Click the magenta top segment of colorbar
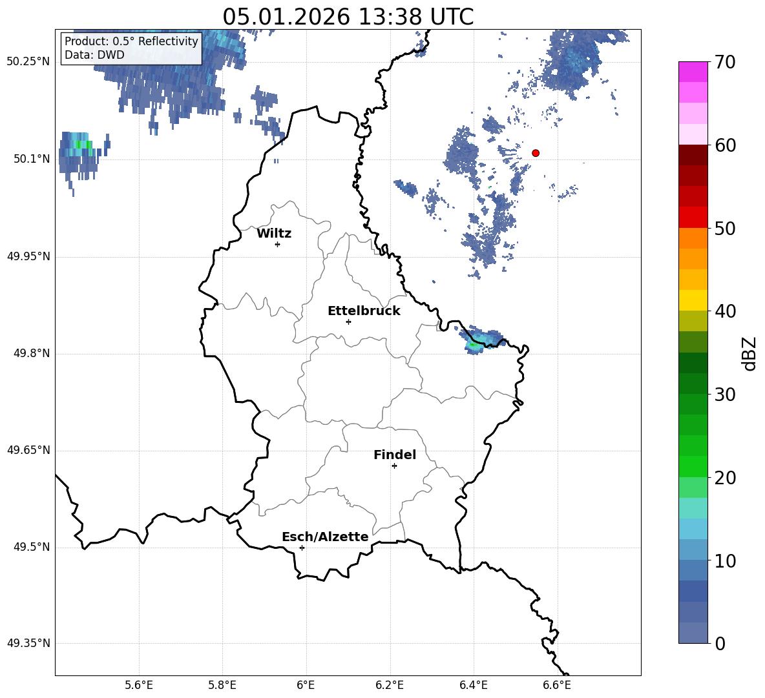The width and height of the screenshot is (765, 698). [693, 72]
